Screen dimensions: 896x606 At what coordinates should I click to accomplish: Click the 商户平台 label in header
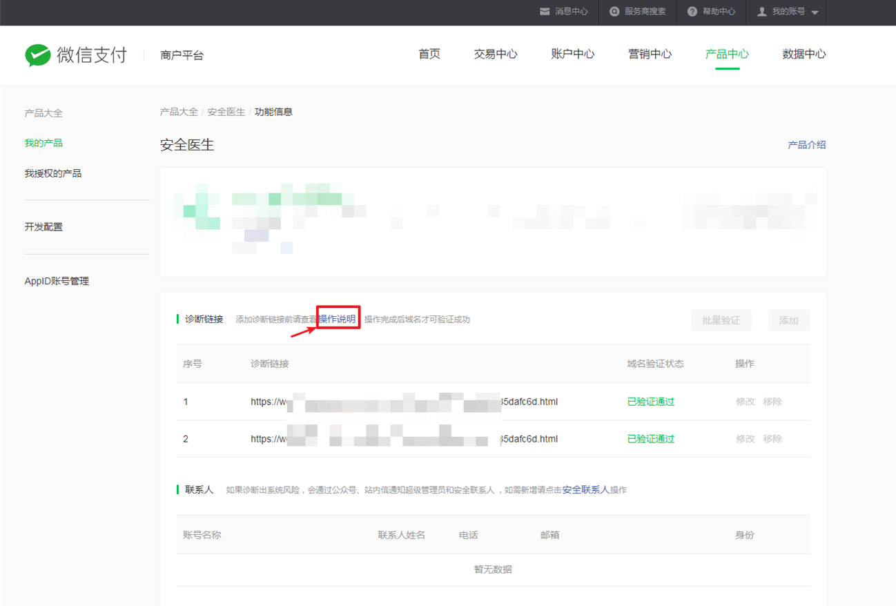[x=182, y=55]
